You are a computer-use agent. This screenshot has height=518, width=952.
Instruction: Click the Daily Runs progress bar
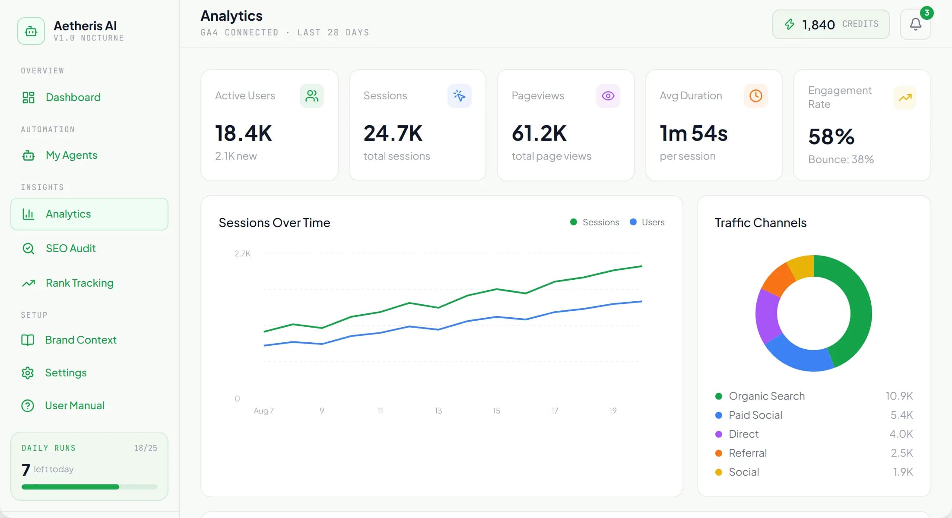pyautogui.click(x=89, y=487)
